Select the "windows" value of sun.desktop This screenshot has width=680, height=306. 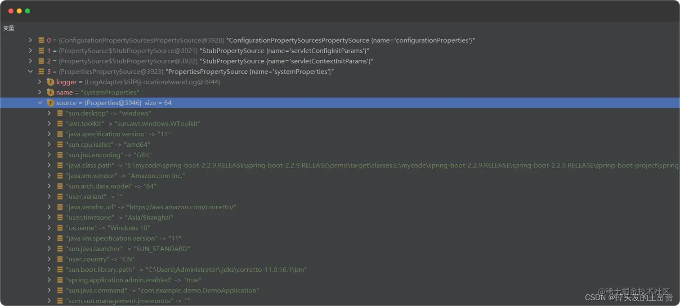pos(135,113)
